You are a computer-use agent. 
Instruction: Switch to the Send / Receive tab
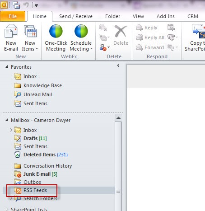pos(76,16)
